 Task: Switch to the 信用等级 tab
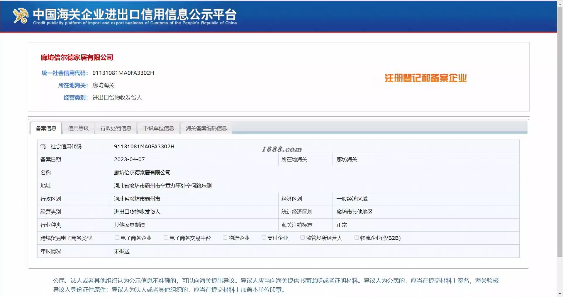click(x=78, y=128)
